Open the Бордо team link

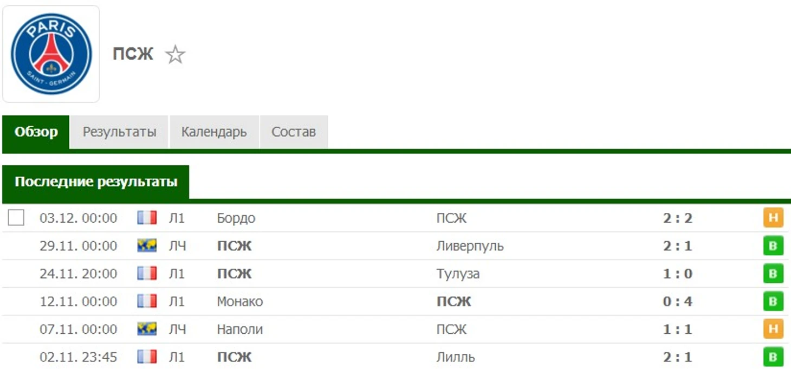(x=236, y=218)
